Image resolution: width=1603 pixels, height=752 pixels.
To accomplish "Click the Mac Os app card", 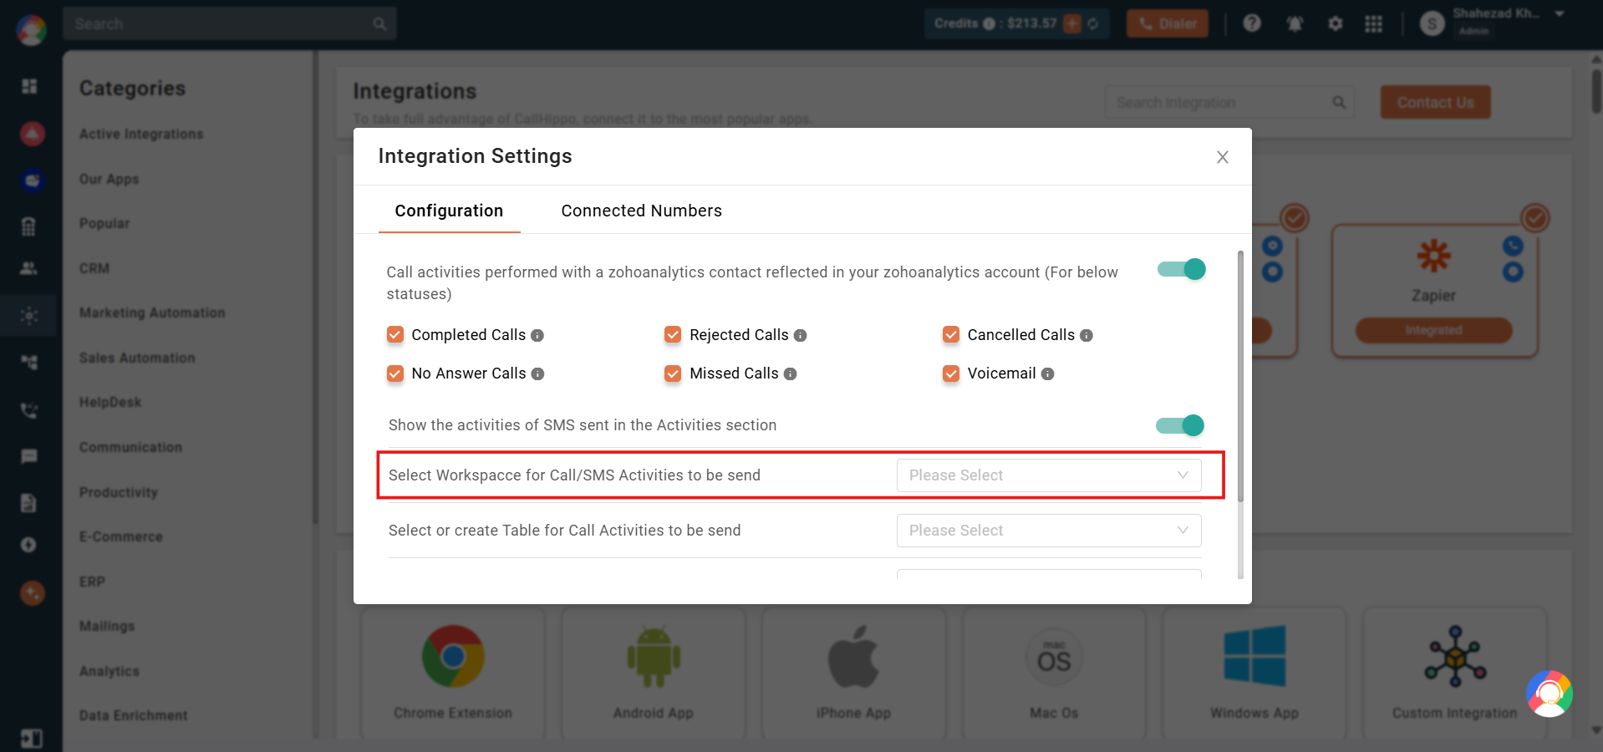I will pos(1054,673).
